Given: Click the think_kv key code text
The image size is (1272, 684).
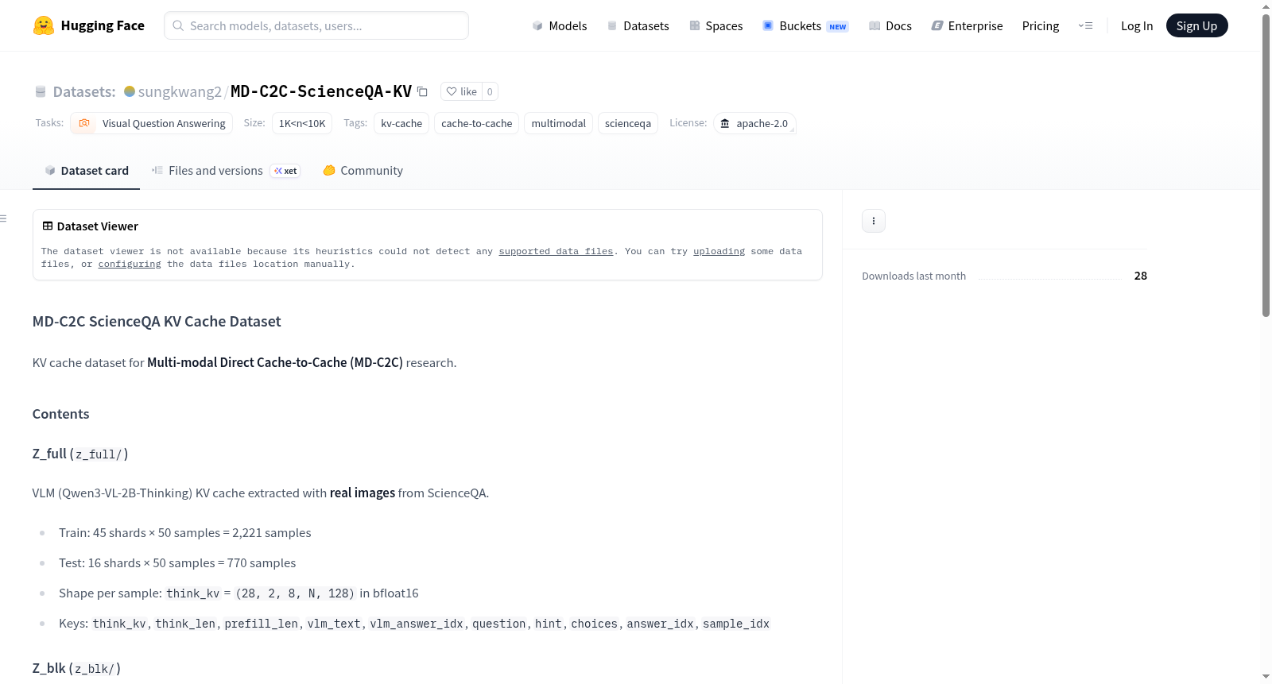Looking at the screenshot, I should [119, 624].
